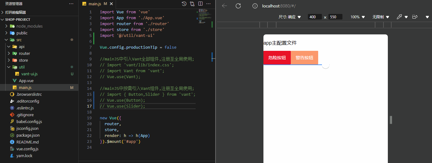The height and width of the screenshot is (163, 432).
Task: Click the rotate device icon in toolbar
Action: [x=415, y=17]
